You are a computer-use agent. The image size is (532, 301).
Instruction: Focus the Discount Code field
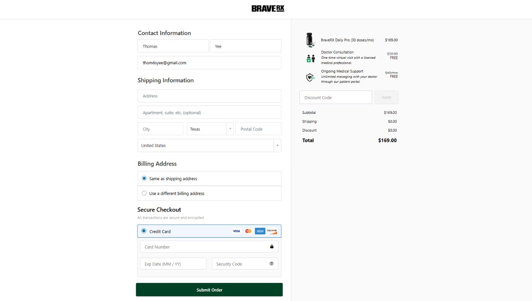click(336, 97)
